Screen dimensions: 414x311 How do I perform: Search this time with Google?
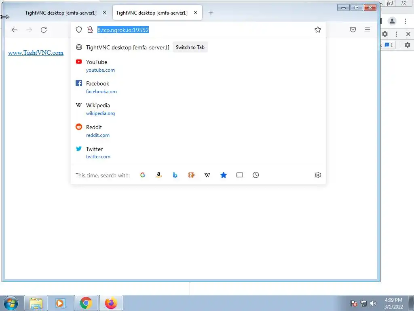[143, 175]
